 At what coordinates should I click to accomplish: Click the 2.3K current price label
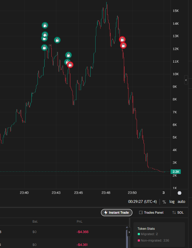(176, 172)
